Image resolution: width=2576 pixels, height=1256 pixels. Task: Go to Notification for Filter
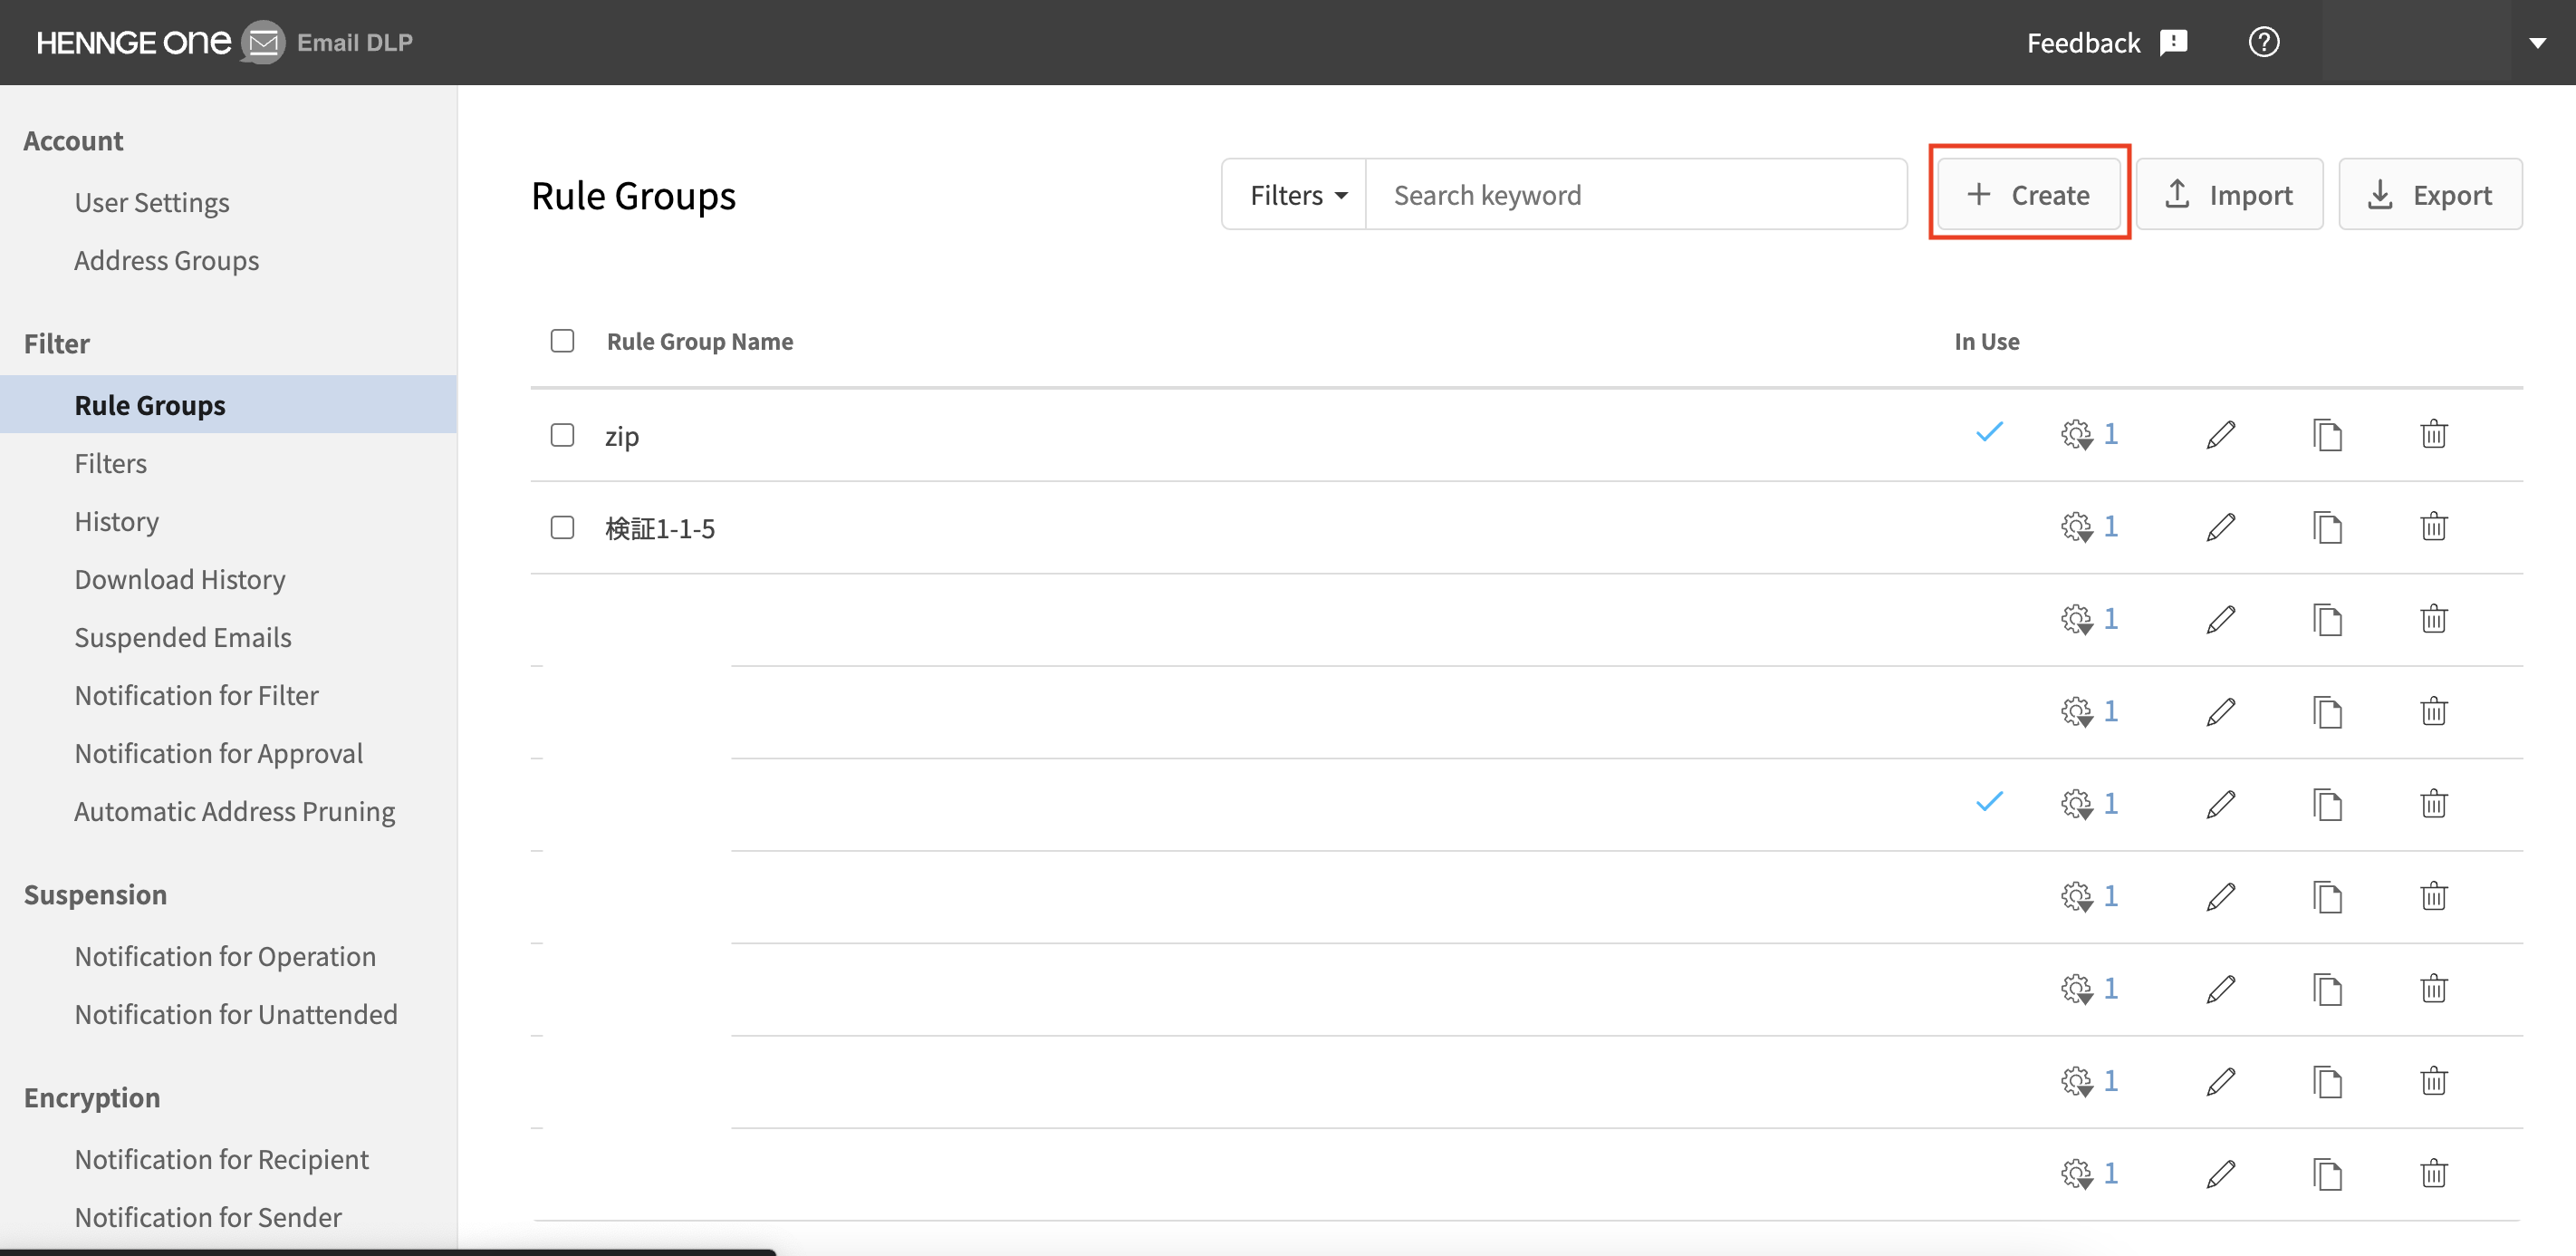[x=196, y=696]
